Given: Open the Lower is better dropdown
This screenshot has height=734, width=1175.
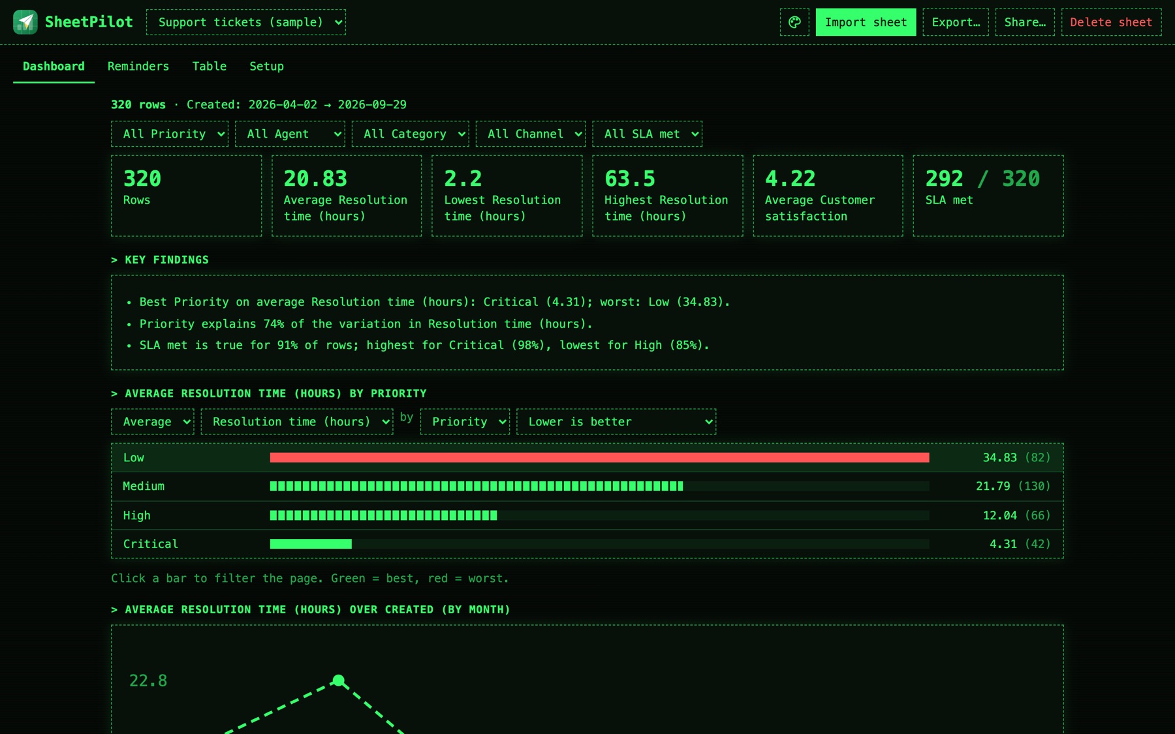Looking at the screenshot, I should (616, 421).
